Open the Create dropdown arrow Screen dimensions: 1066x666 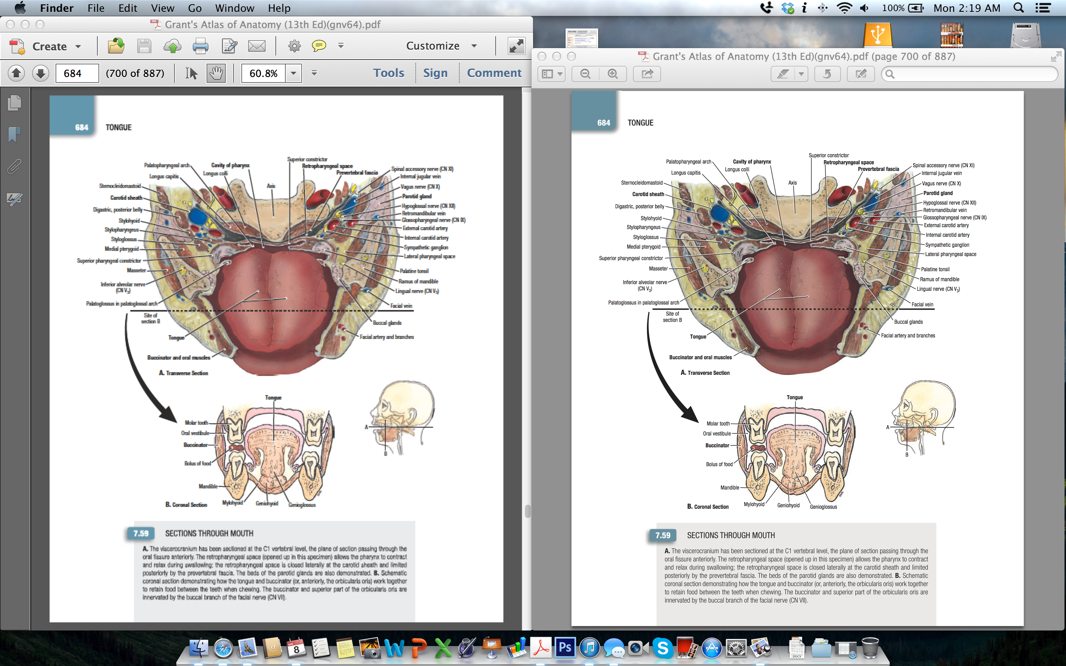[x=78, y=46]
